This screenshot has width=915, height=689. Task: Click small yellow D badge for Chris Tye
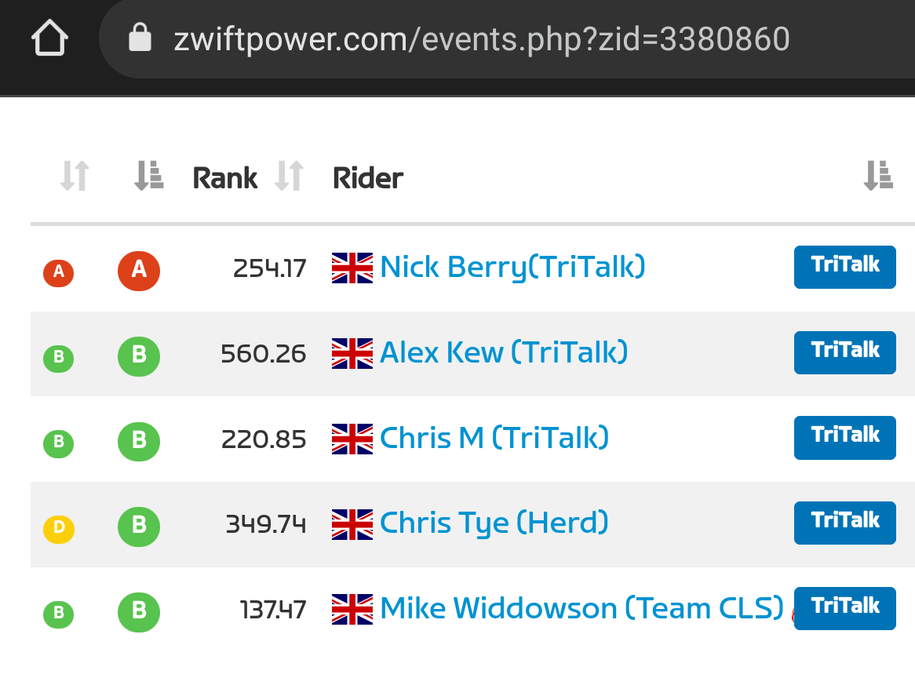(59, 529)
